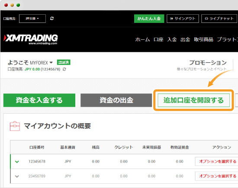Click 資金を入金する button
Screen dimensions: 238x188
(x=39, y=100)
